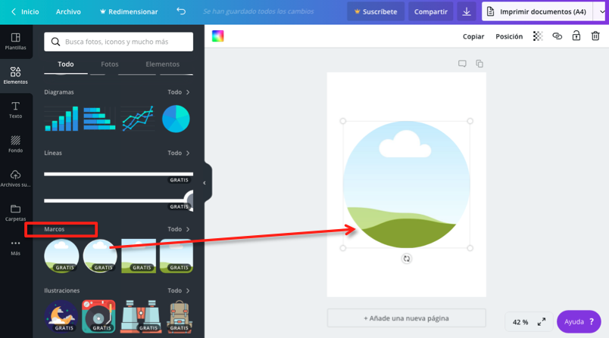609x338 pixels.
Task: Select the second white line element
Action: [x=118, y=201]
